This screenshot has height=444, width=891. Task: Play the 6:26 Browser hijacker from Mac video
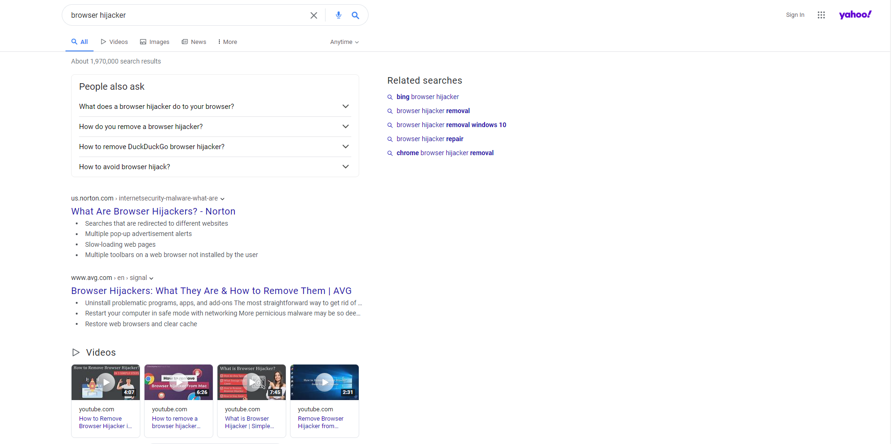click(x=179, y=382)
